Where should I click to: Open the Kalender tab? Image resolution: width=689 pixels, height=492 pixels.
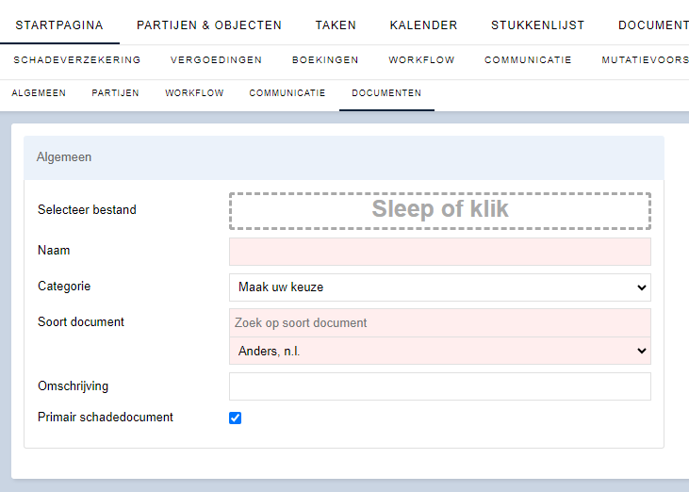[x=423, y=25]
